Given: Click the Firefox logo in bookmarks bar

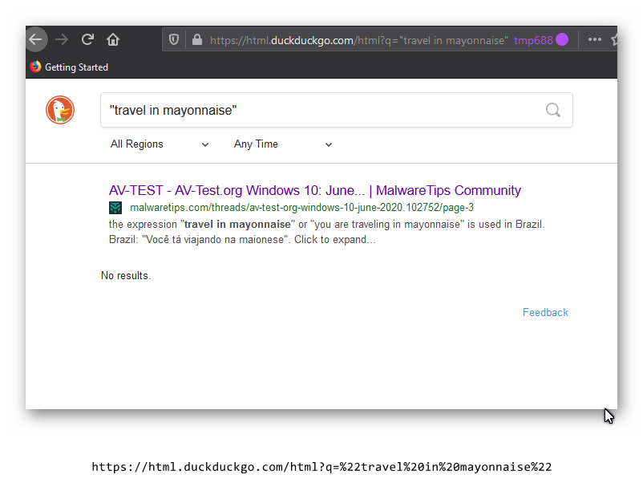Looking at the screenshot, I should [35, 67].
